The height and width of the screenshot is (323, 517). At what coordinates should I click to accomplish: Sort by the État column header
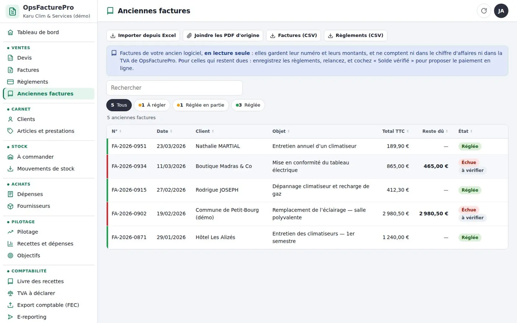pyautogui.click(x=465, y=131)
